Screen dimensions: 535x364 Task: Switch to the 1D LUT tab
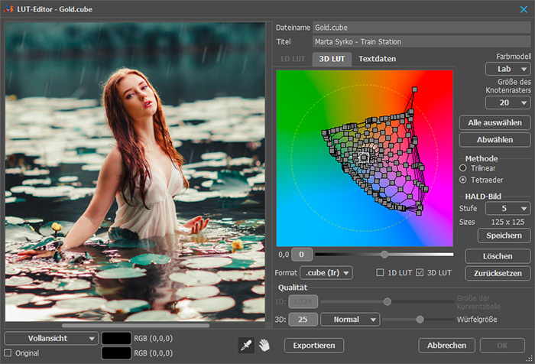coord(293,59)
